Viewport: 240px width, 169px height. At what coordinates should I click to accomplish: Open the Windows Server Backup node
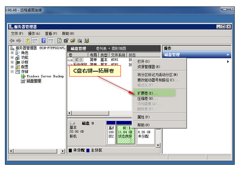click(45, 76)
